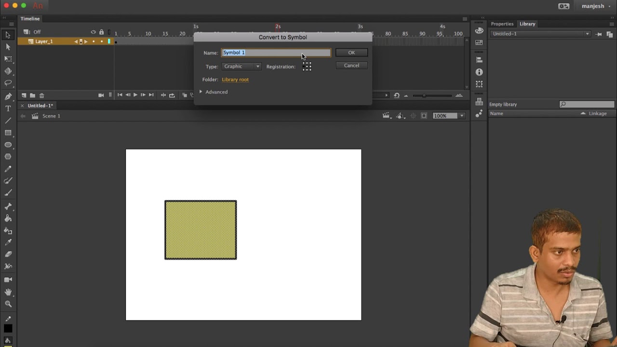This screenshot has height=347, width=617.
Task: Select the Text tool
Action: point(8,108)
